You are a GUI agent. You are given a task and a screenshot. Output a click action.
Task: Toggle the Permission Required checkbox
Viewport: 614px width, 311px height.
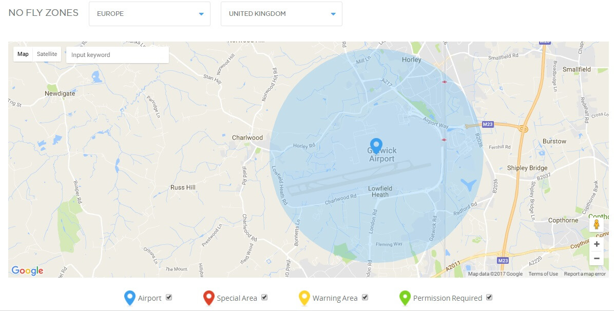[489, 297]
